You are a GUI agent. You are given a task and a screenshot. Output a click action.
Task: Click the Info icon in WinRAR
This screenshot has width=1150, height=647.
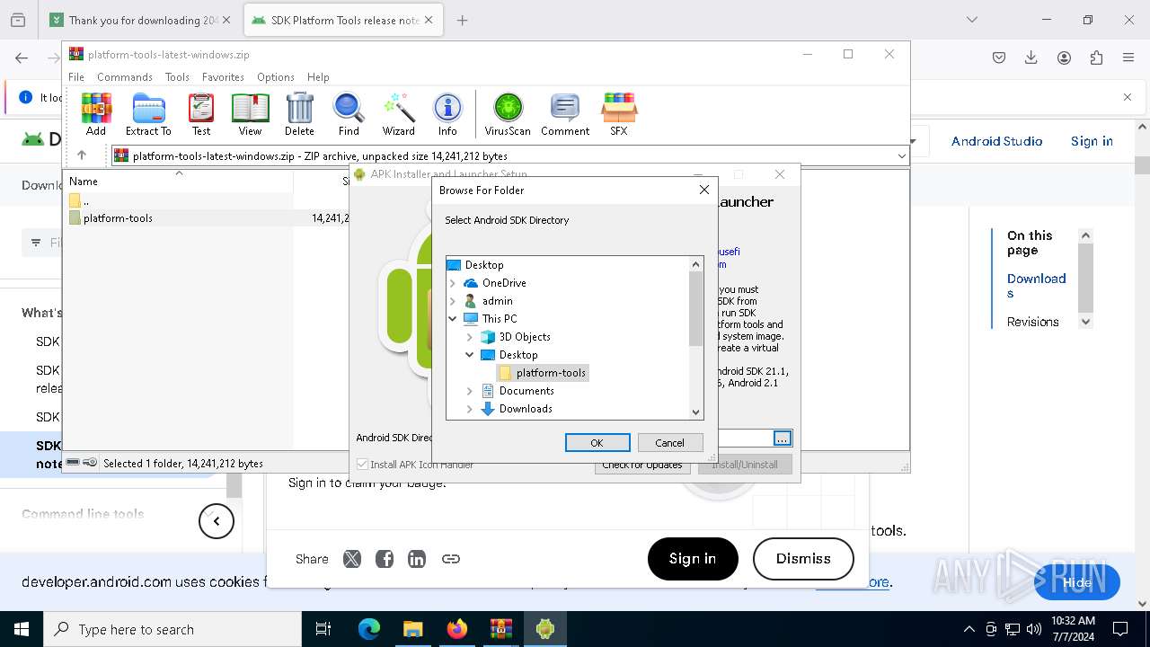[447, 114]
